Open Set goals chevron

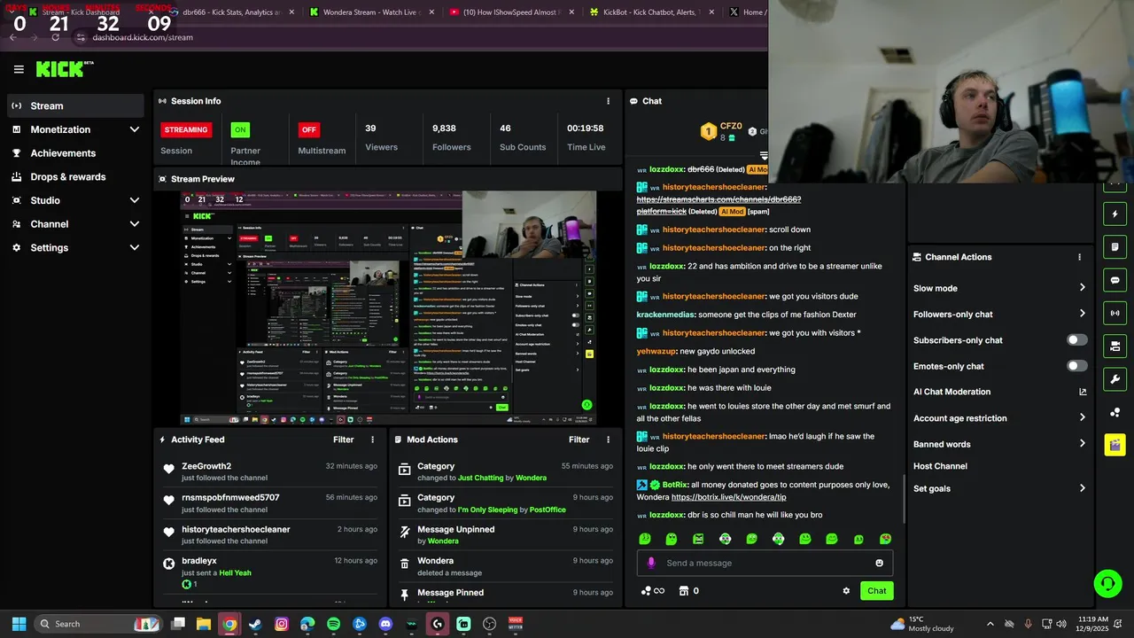point(1082,488)
